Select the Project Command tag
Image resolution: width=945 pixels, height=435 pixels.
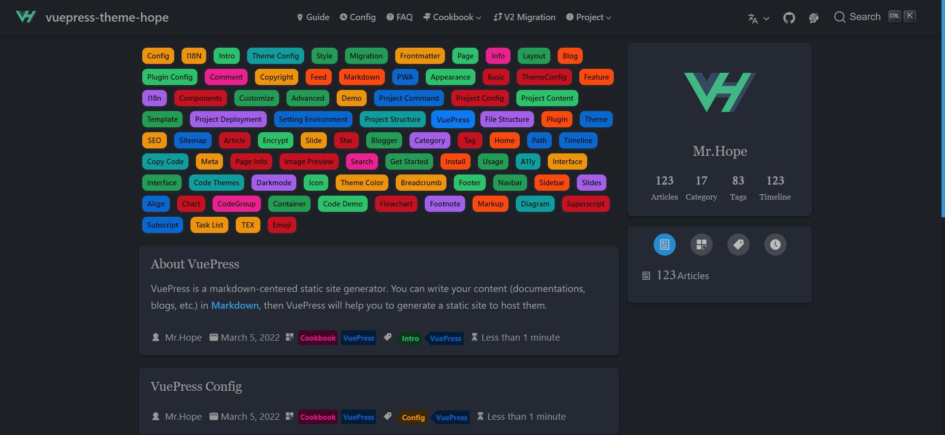coord(409,98)
